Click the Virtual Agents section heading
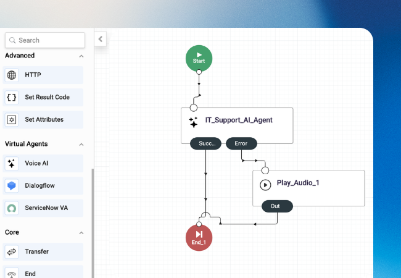The image size is (401, 278). [27, 144]
